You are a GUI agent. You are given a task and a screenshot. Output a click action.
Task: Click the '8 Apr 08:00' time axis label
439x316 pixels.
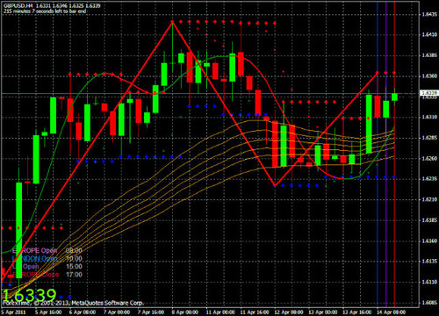click(x=185, y=312)
